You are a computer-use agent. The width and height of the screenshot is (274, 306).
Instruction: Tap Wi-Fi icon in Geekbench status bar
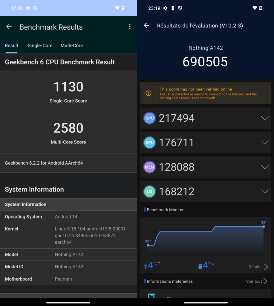[x=117, y=8]
